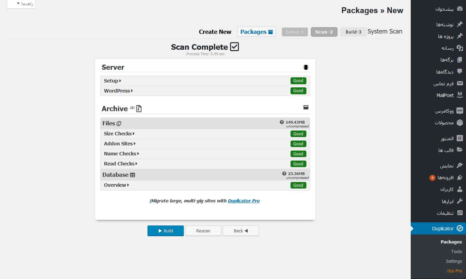Click the Good badge for Read Checks

coord(298,164)
